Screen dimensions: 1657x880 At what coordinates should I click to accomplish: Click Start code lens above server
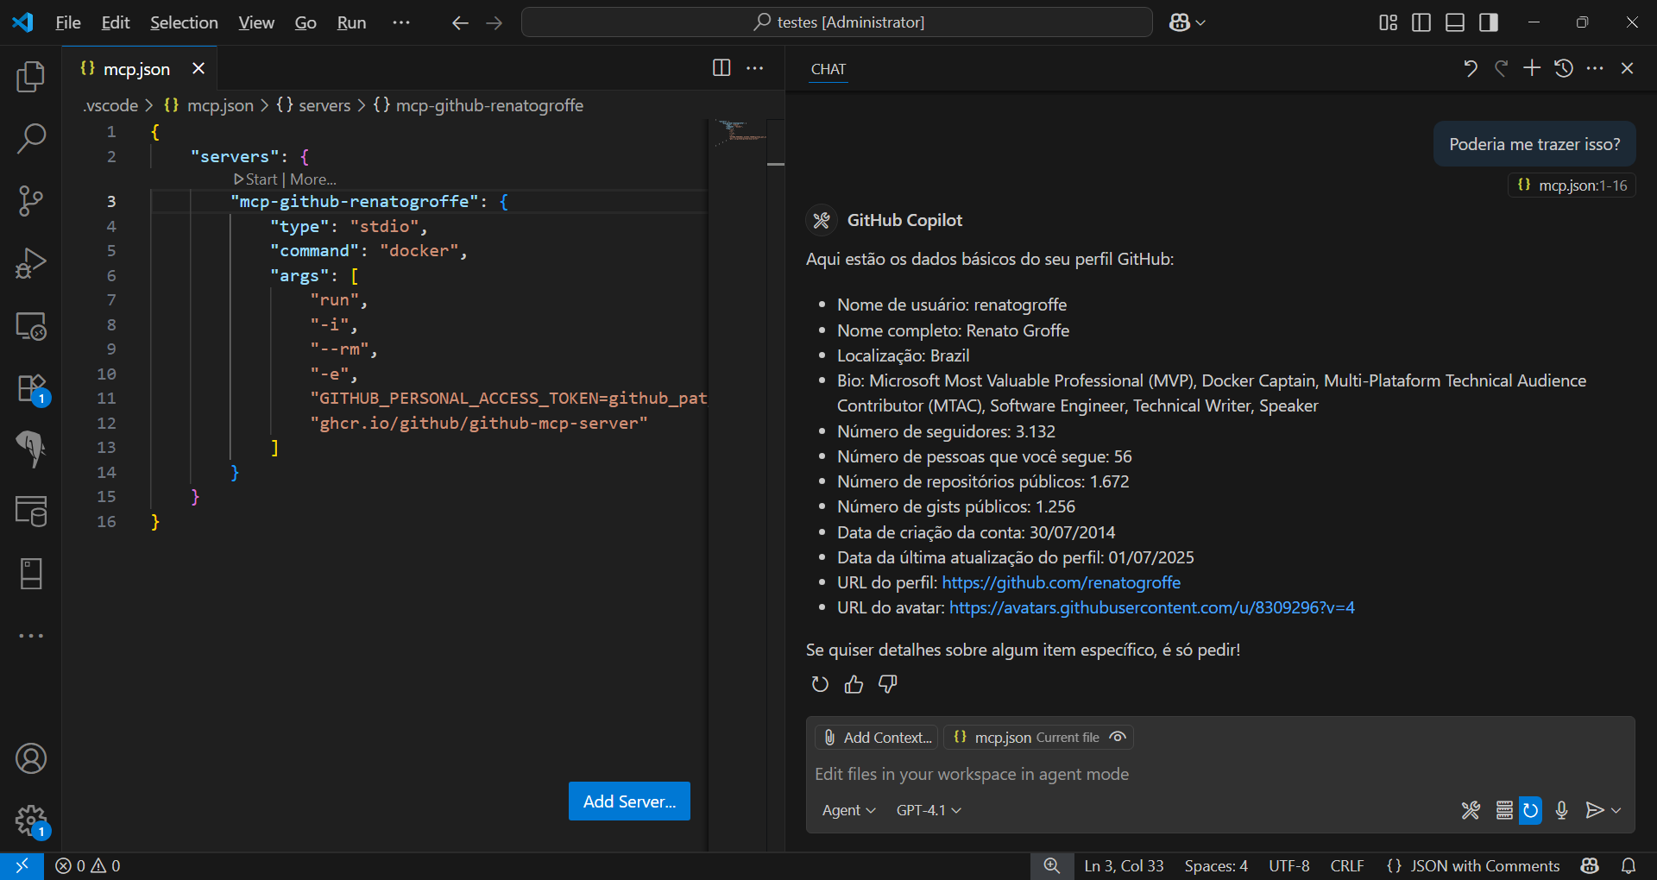coord(255,179)
